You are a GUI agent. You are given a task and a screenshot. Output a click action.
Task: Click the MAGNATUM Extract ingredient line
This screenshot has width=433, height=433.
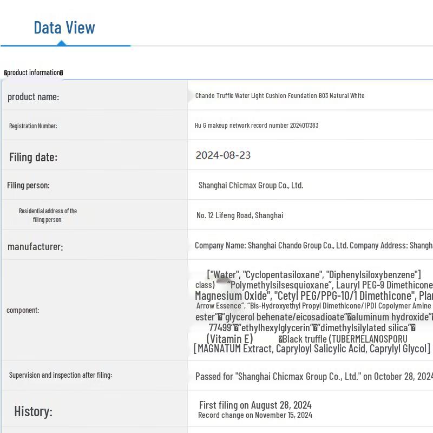tap(312, 349)
